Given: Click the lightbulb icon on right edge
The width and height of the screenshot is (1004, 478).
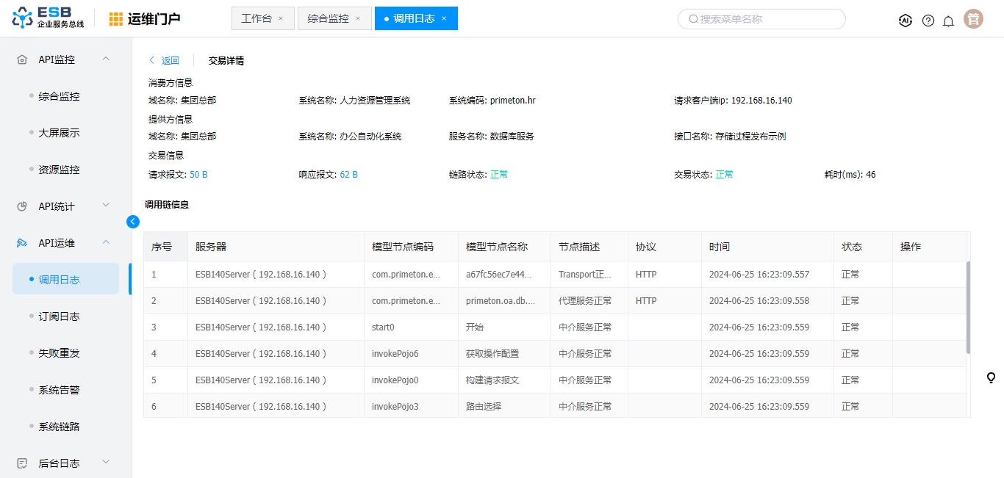Looking at the screenshot, I should click(991, 378).
